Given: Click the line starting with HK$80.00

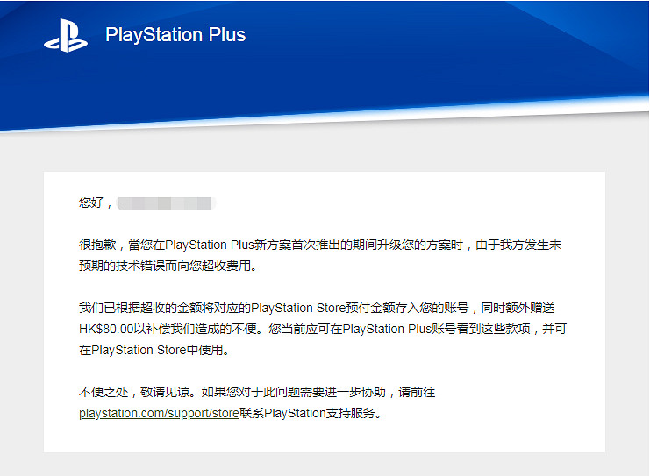Looking at the screenshot, I should [x=323, y=329].
